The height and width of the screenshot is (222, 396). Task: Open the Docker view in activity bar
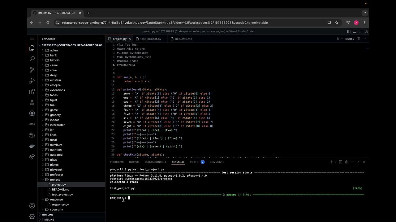(x=32, y=146)
